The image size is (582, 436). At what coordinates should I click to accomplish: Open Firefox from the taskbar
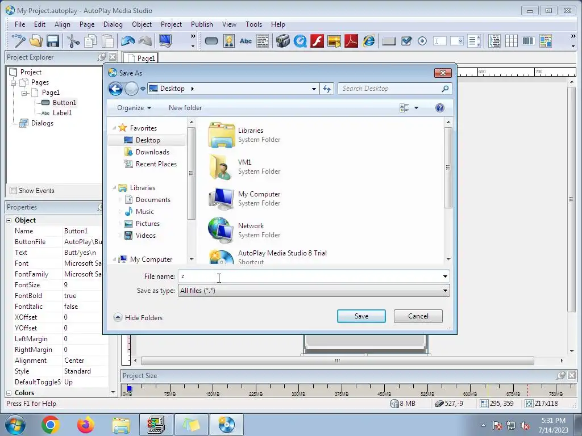point(85,425)
